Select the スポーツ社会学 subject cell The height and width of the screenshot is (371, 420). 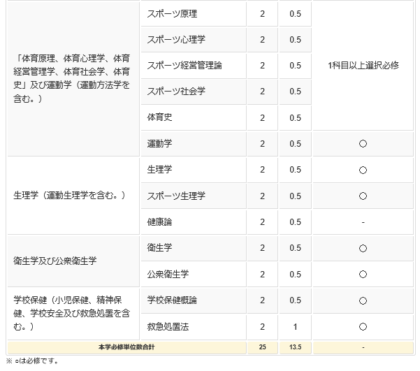(x=194, y=92)
